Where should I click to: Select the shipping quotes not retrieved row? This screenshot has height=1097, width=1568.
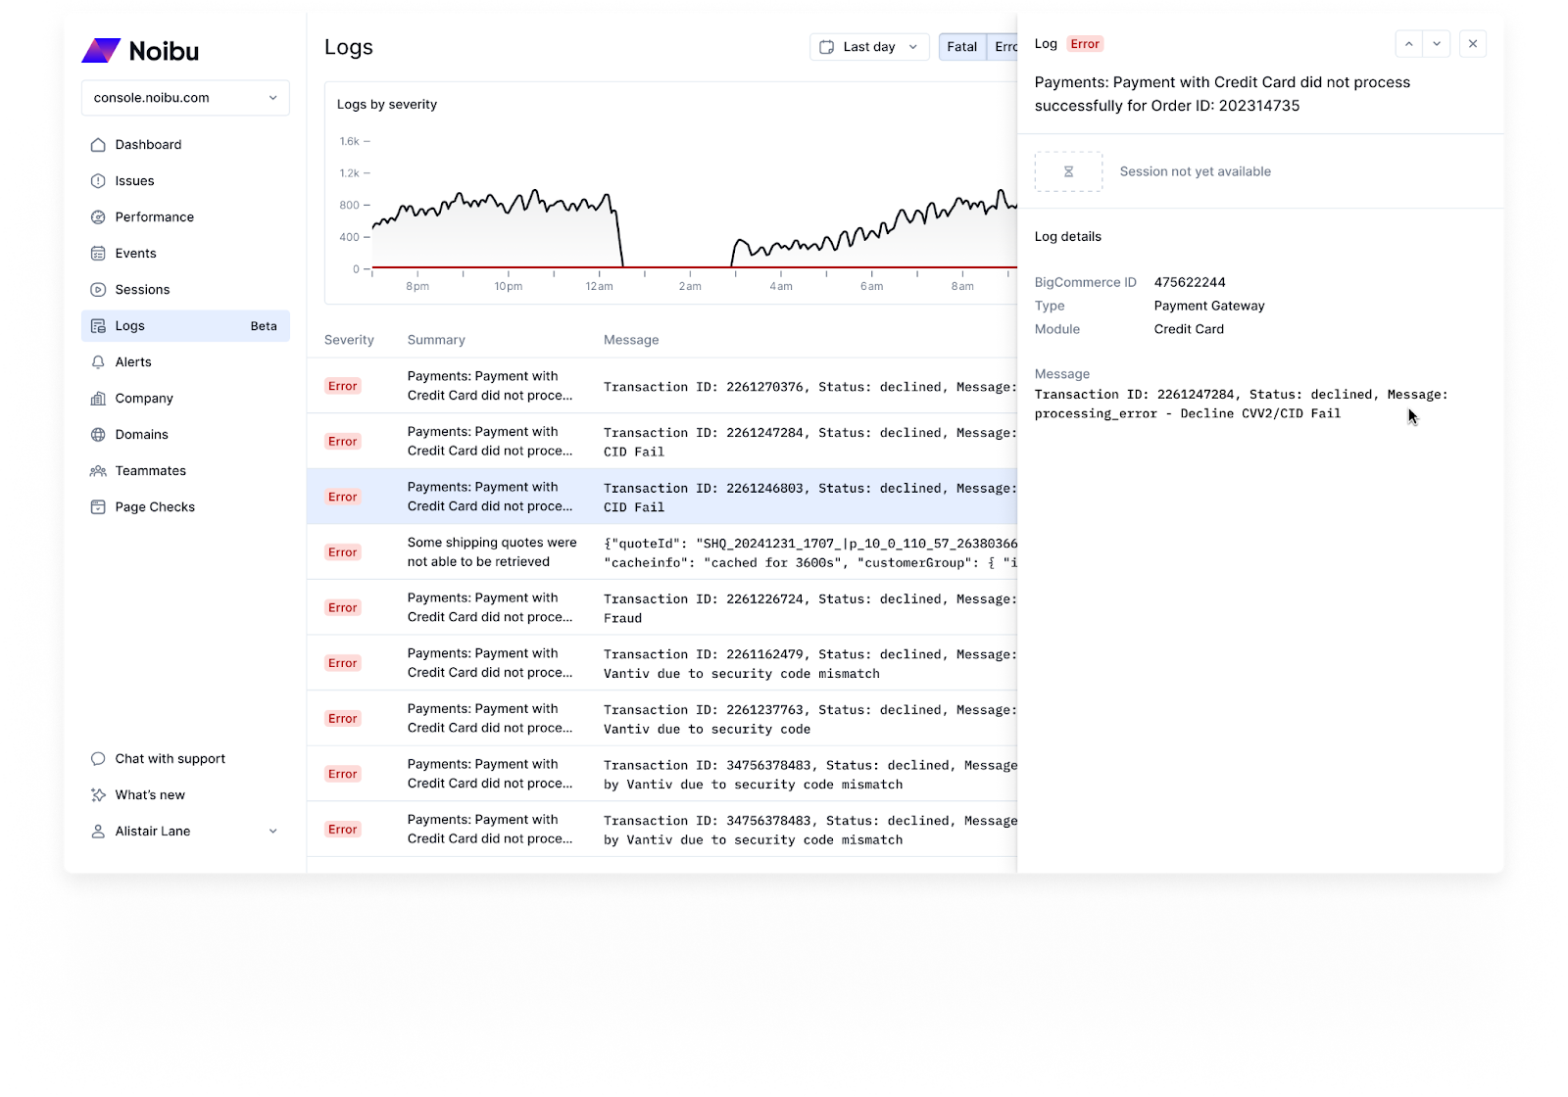(x=661, y=552)
